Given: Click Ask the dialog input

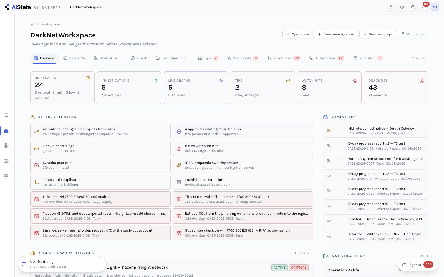Looking at the screenshot, I should (62, 264).
